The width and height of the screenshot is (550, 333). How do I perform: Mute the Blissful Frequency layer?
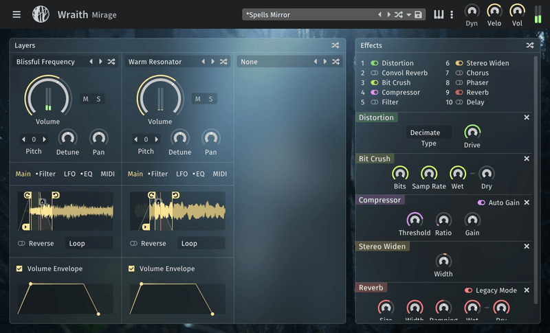click(85, 99)
